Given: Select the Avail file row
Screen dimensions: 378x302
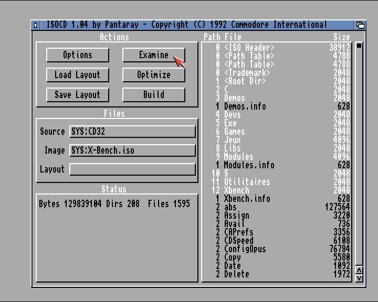Looking at the screenshot, I should point(277,224).
